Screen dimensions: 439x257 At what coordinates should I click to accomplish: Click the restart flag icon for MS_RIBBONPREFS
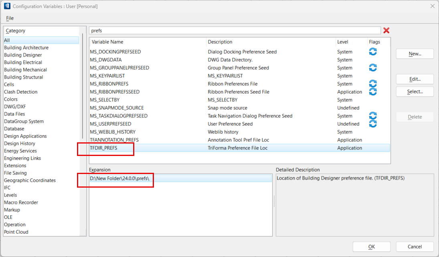[x=373, y=84]
